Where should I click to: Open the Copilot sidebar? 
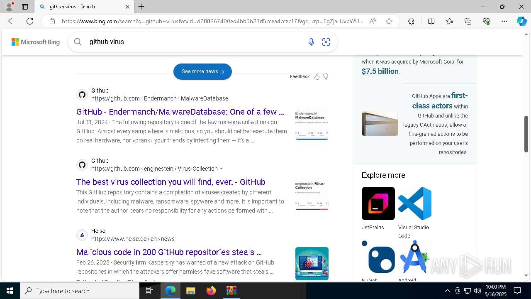(x=521, y=21)
